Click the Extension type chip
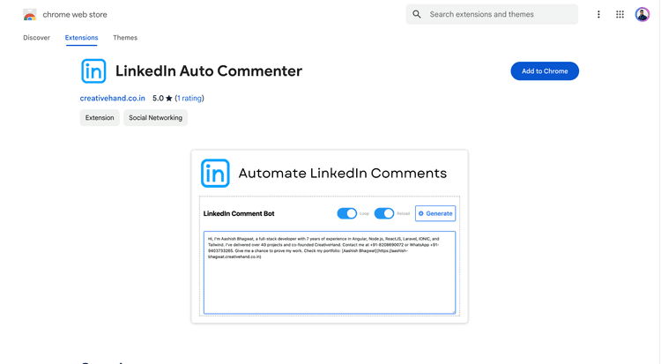 100,118
